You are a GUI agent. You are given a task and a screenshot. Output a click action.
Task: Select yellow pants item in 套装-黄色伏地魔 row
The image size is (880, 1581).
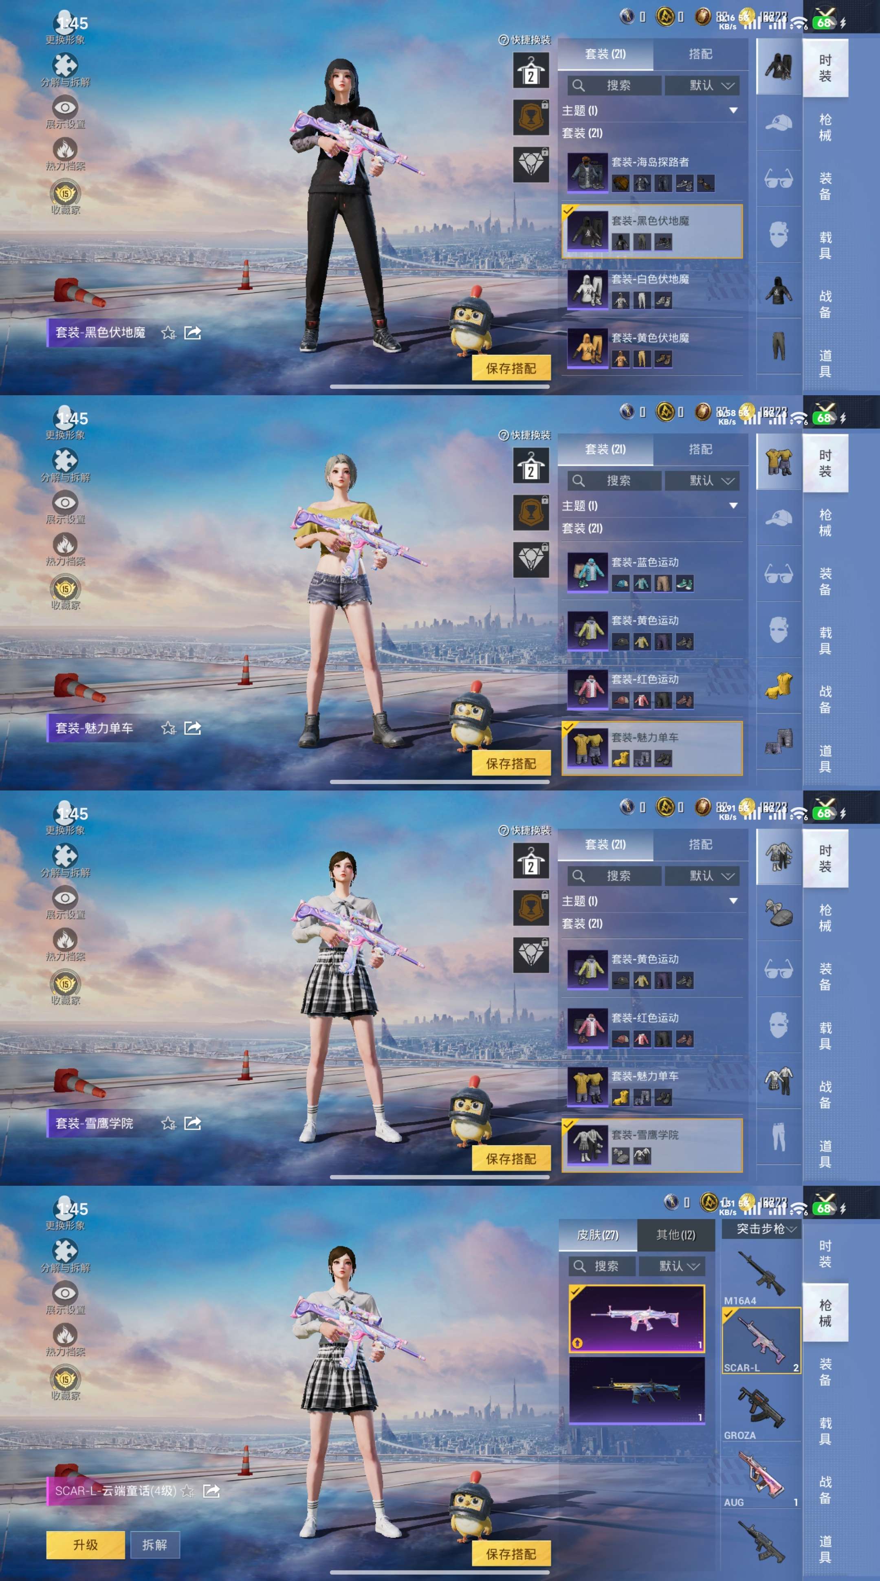coord(641,359)
